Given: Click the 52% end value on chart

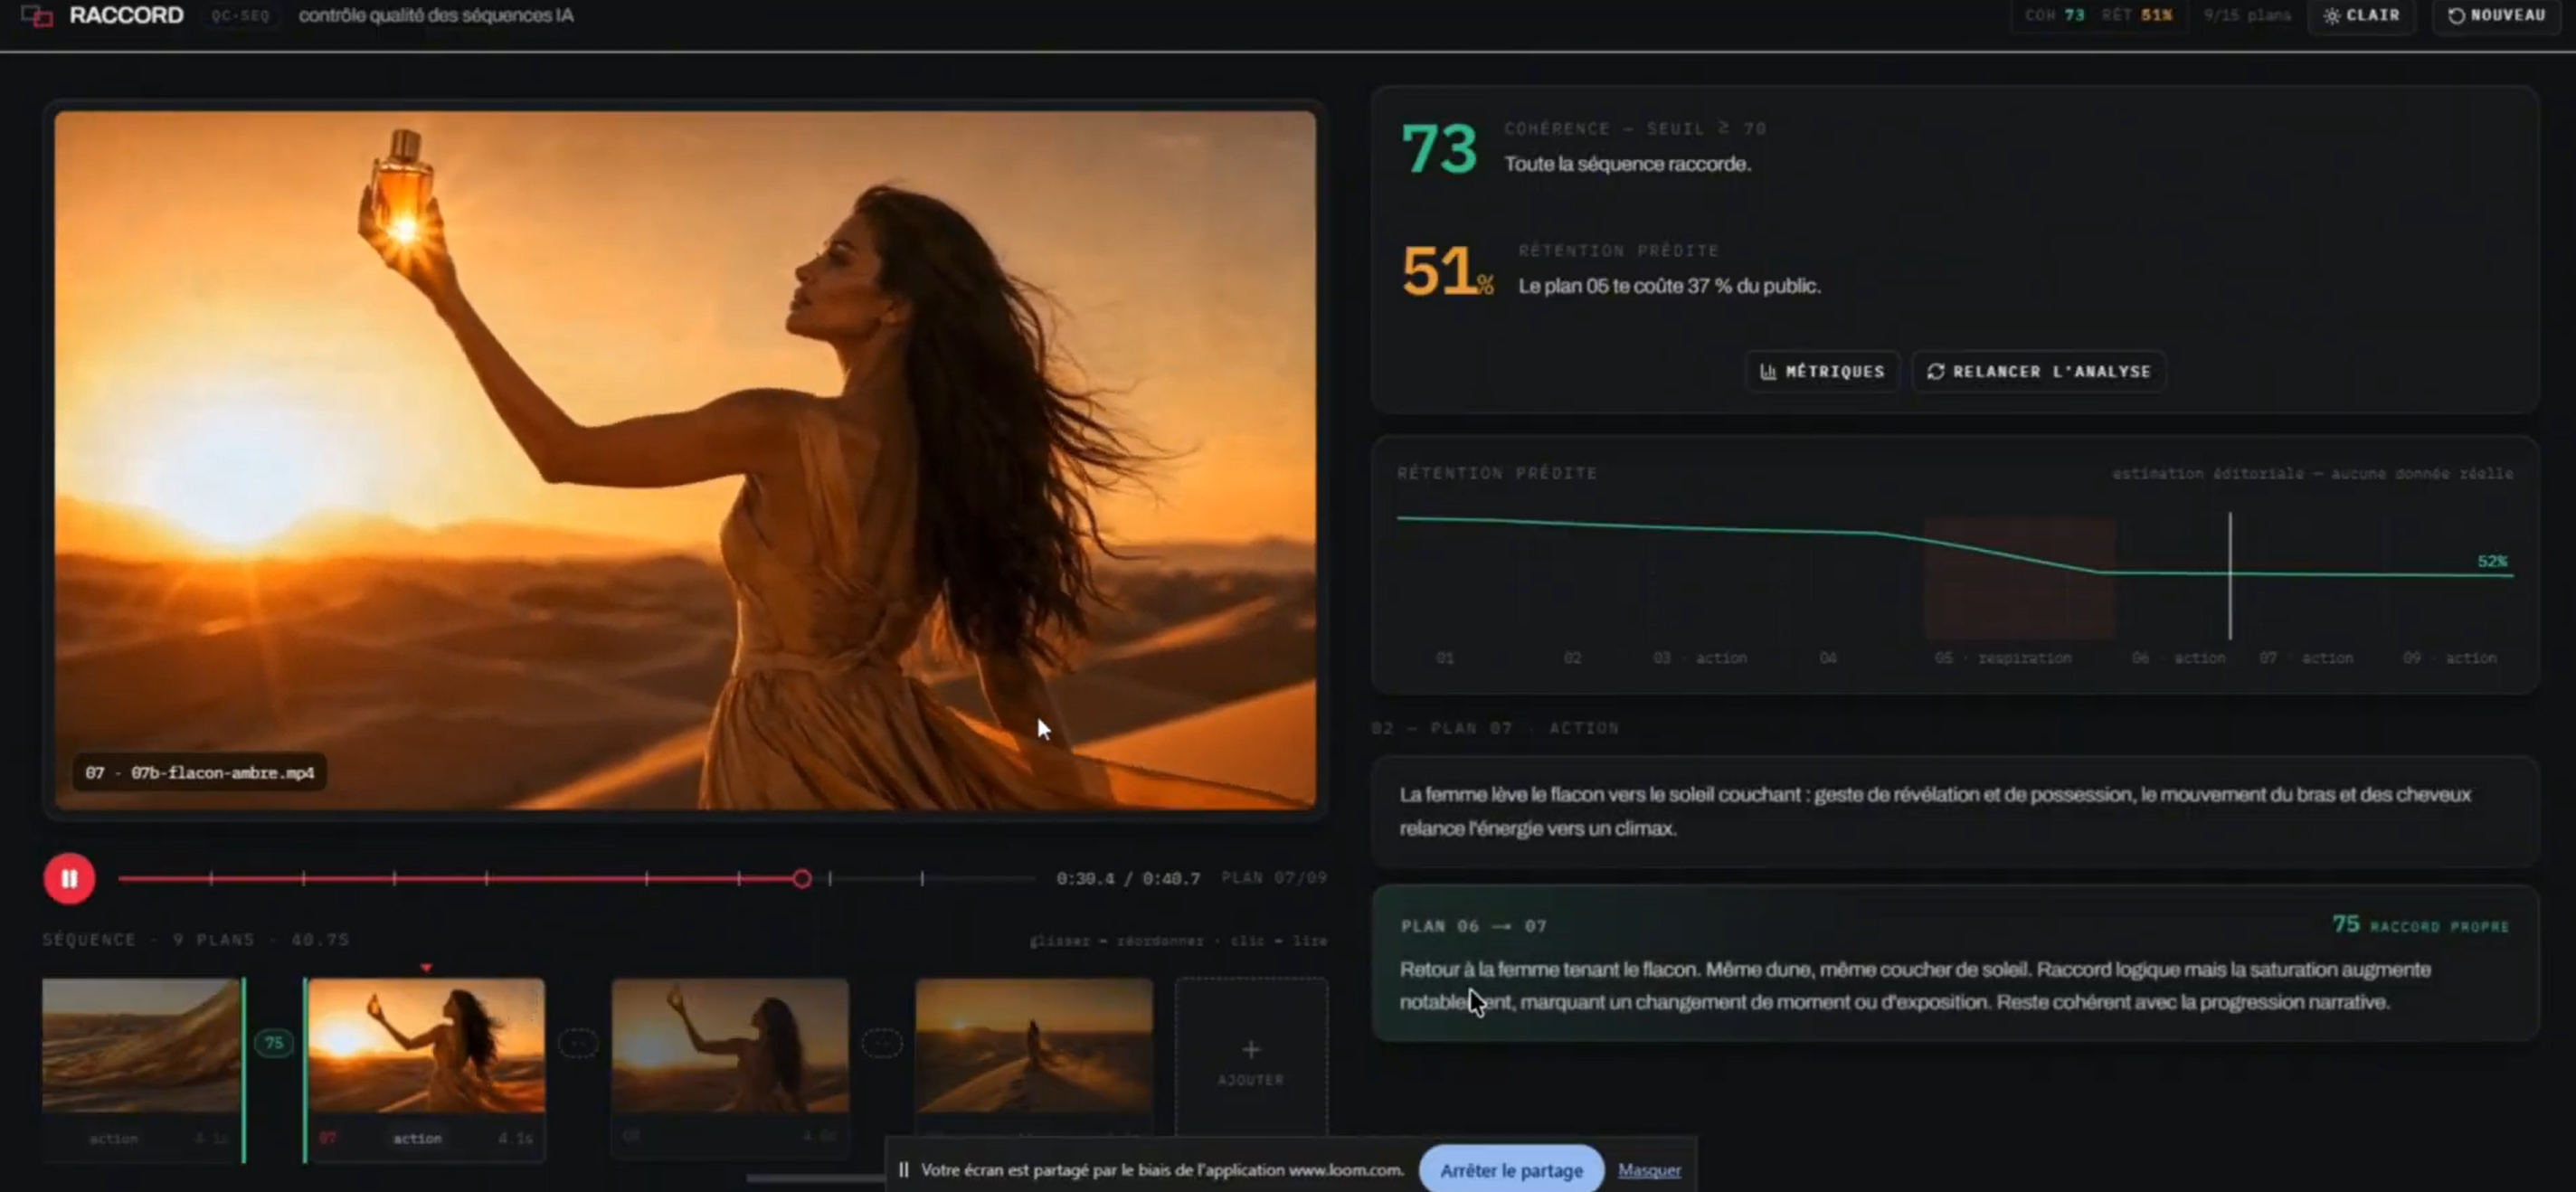Looking at the screenshot, I should [x=2493, y=561].
